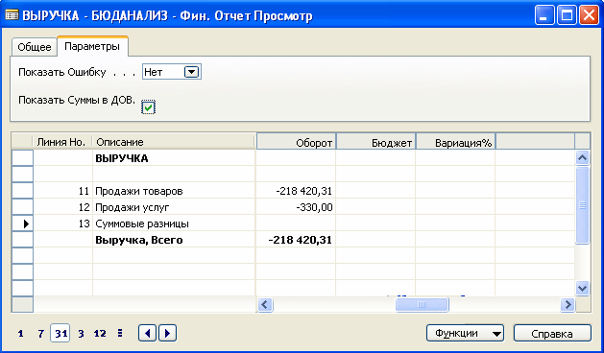Select period length 3 button
The image size is (604, 353).
pyautogui.click(x=81, y=334)
